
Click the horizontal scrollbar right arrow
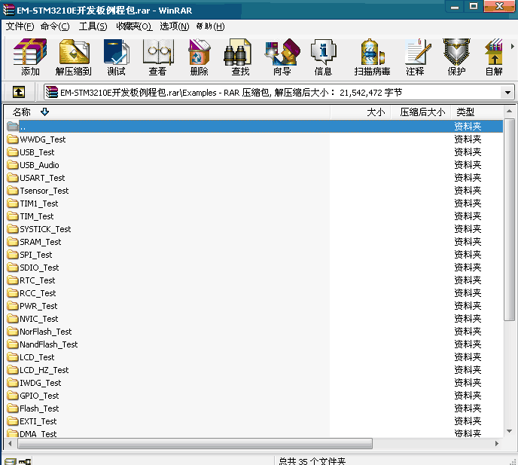496,443
